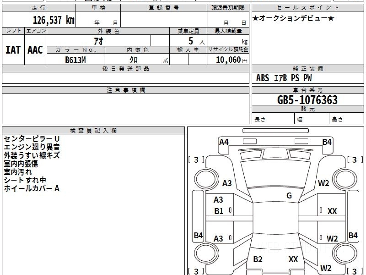Click the exterior color value アオ
Screen dimensions: 366x275
point(99,40)
